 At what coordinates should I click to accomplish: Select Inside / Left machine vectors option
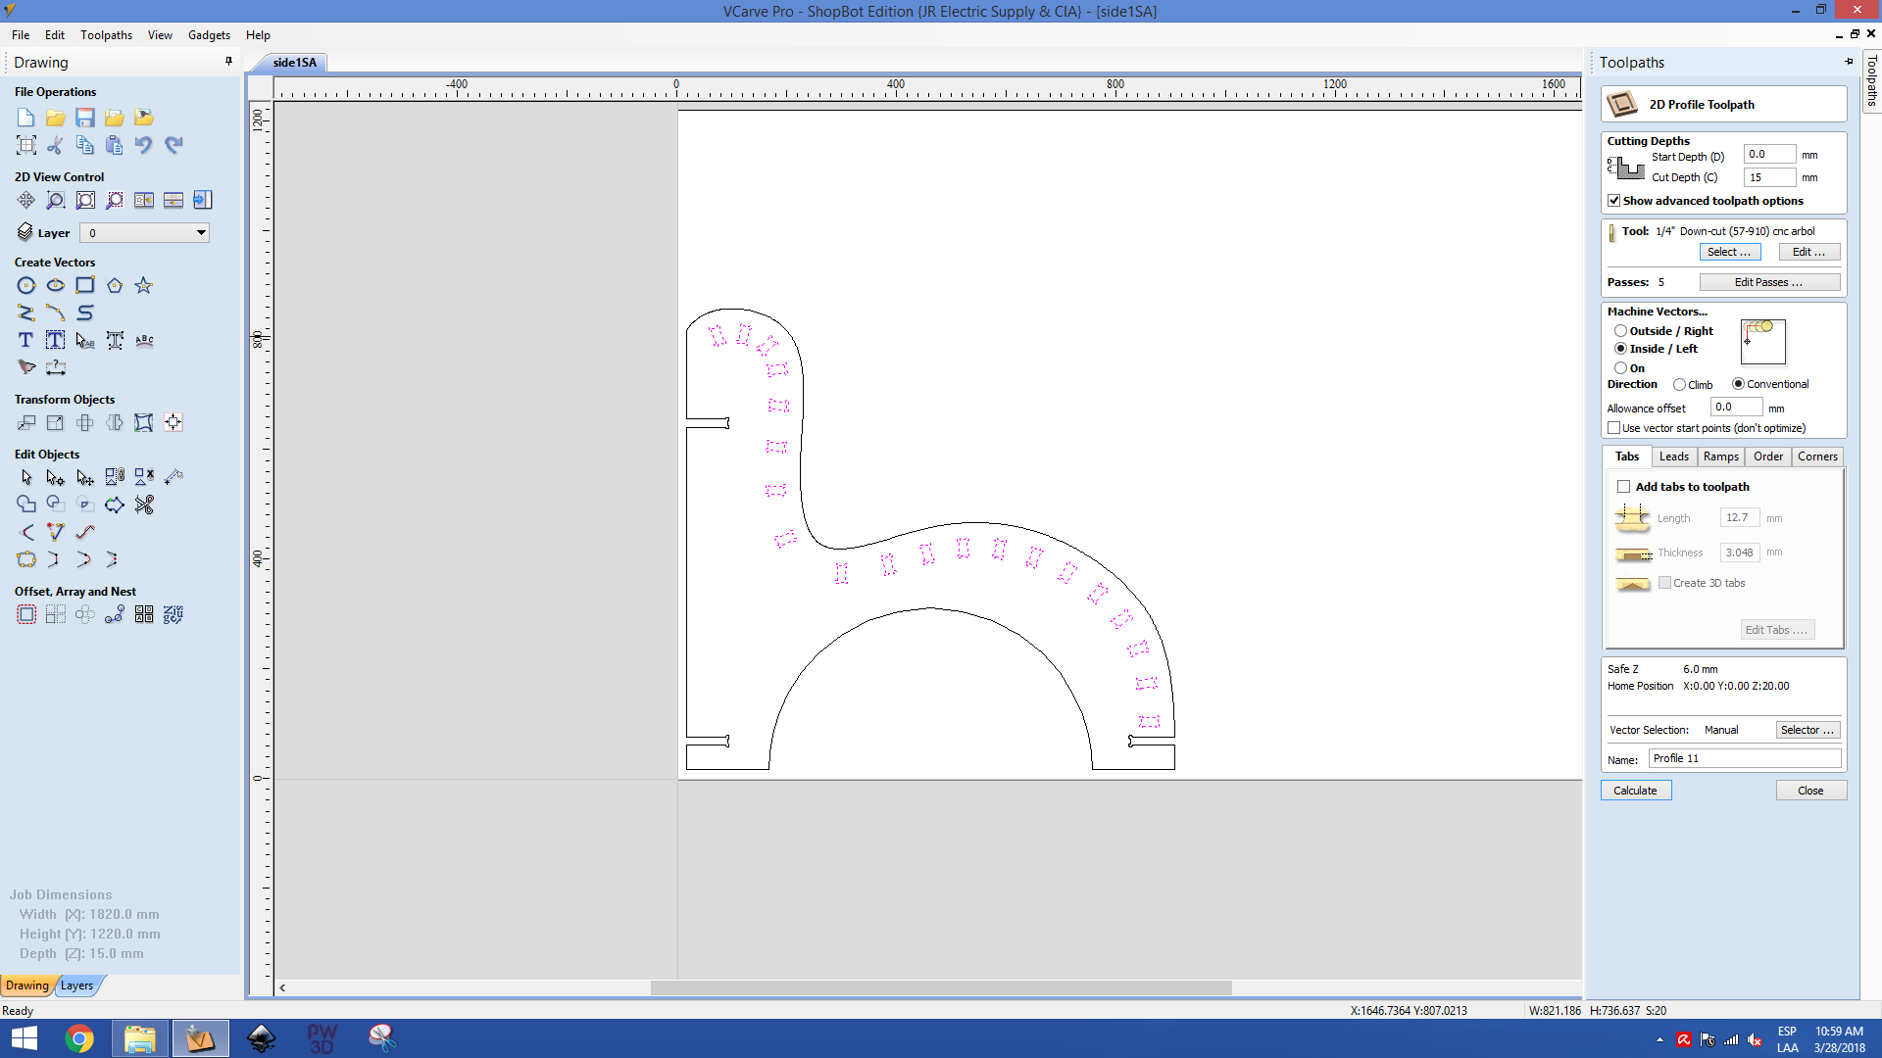pyautogui.click(x=1620, y=349)
